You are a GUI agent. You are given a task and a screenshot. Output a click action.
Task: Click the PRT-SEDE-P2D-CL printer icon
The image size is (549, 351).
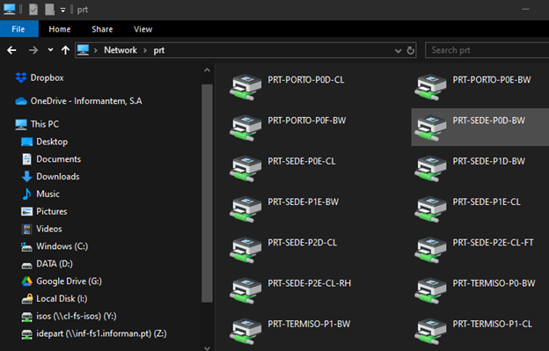245,250
